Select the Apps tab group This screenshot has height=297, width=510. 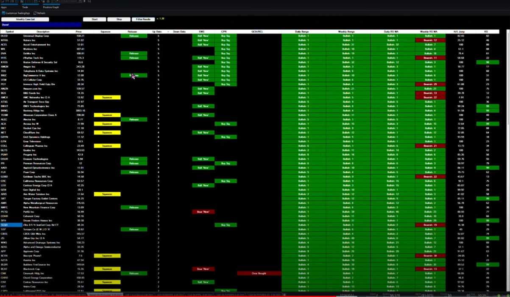pyautogui.click(x=4, y=7)
